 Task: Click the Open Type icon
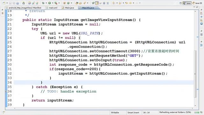click(77, 3)
